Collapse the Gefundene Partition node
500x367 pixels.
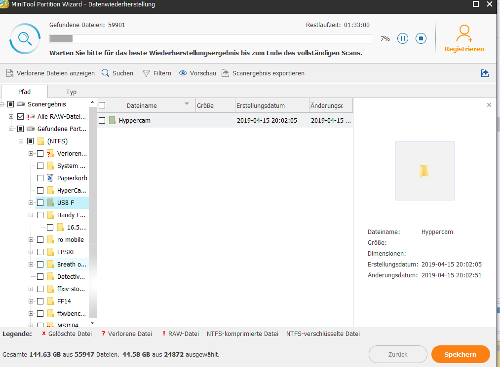(11, 129)
